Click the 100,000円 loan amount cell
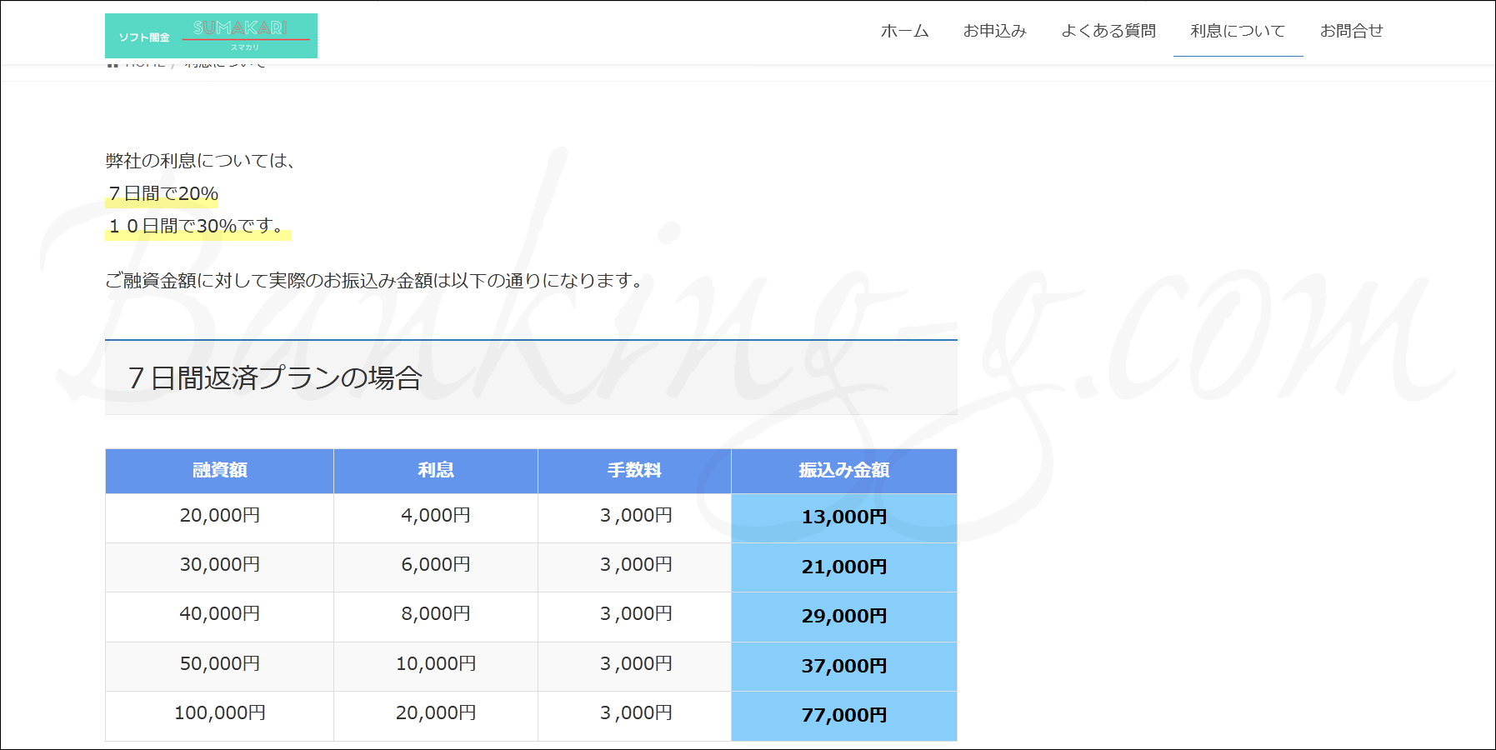Viewport: 1496px width, 750px height. pyautogui.click(x=220, y=713)
